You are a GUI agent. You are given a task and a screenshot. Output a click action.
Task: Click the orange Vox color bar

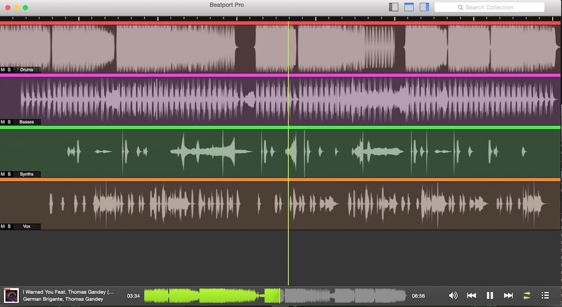[280, 180]
